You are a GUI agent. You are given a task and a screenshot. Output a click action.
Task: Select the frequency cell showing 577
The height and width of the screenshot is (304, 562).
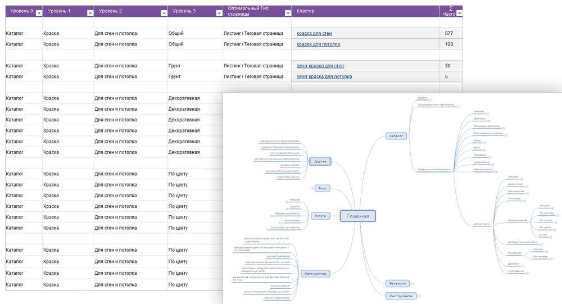click(x=448, y=34)
